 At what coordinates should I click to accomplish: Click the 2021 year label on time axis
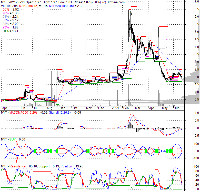point(115,108)
